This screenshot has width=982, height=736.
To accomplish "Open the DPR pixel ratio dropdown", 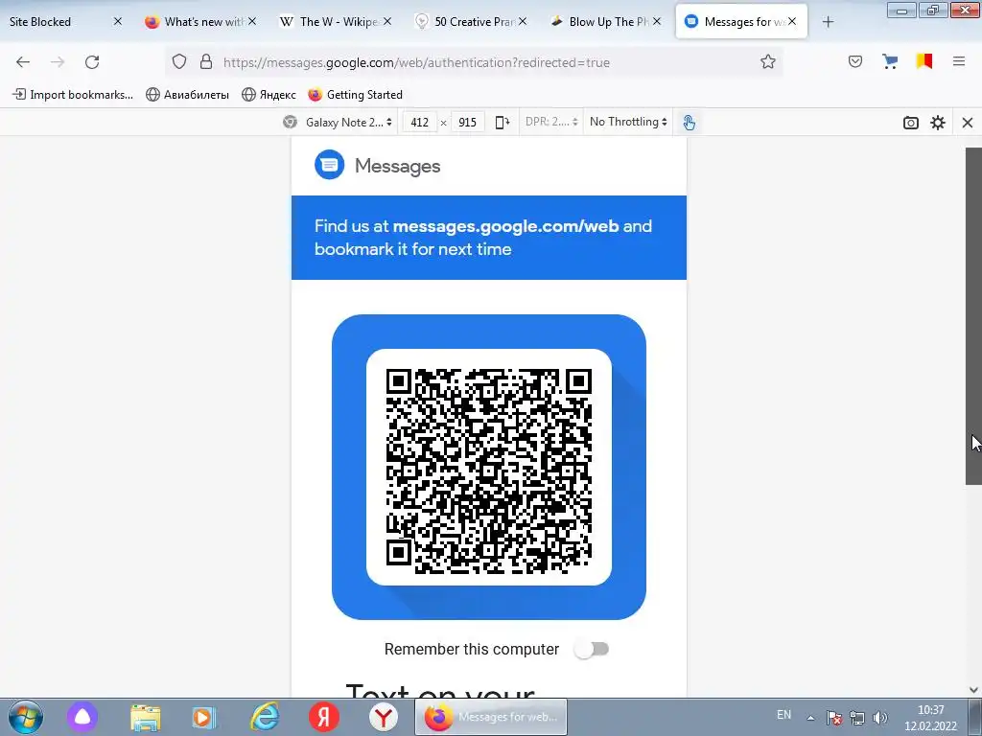I will click(551, 122).
